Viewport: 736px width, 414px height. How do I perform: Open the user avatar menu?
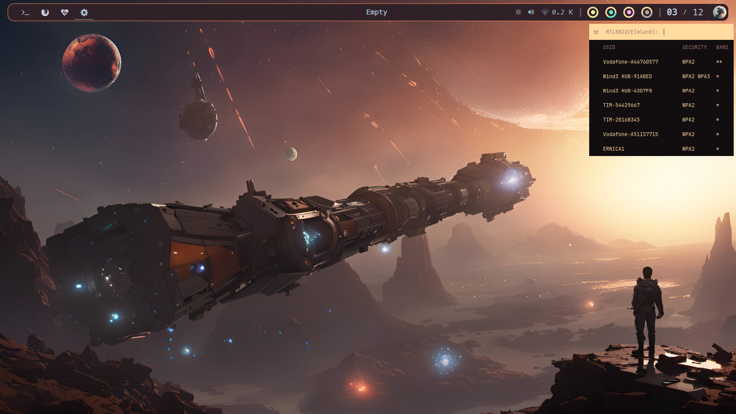point(719,12)
